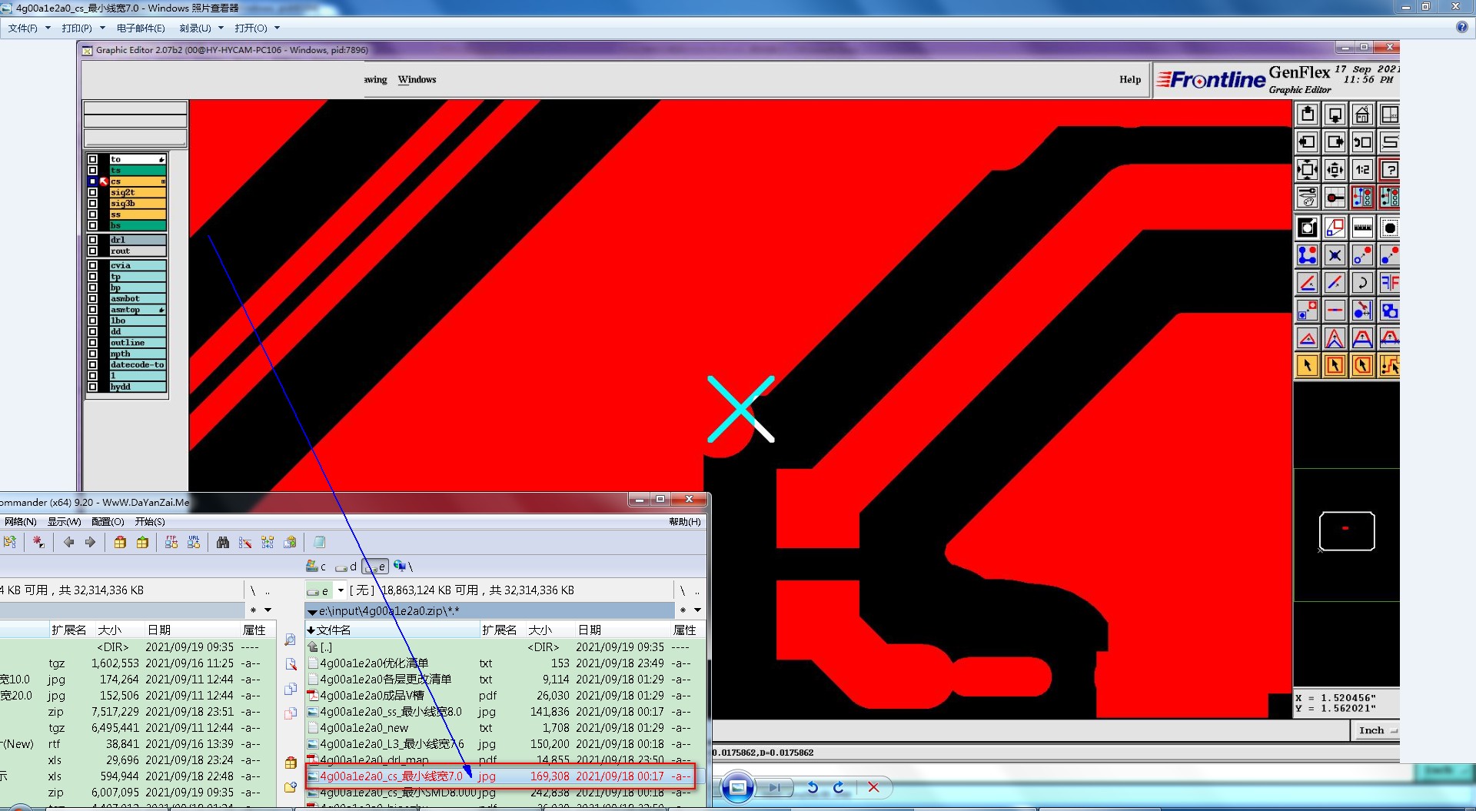This screenshot has width=1476, height=811.
Task: Click the blue X delete feature icon
Action: point(1335,255)
